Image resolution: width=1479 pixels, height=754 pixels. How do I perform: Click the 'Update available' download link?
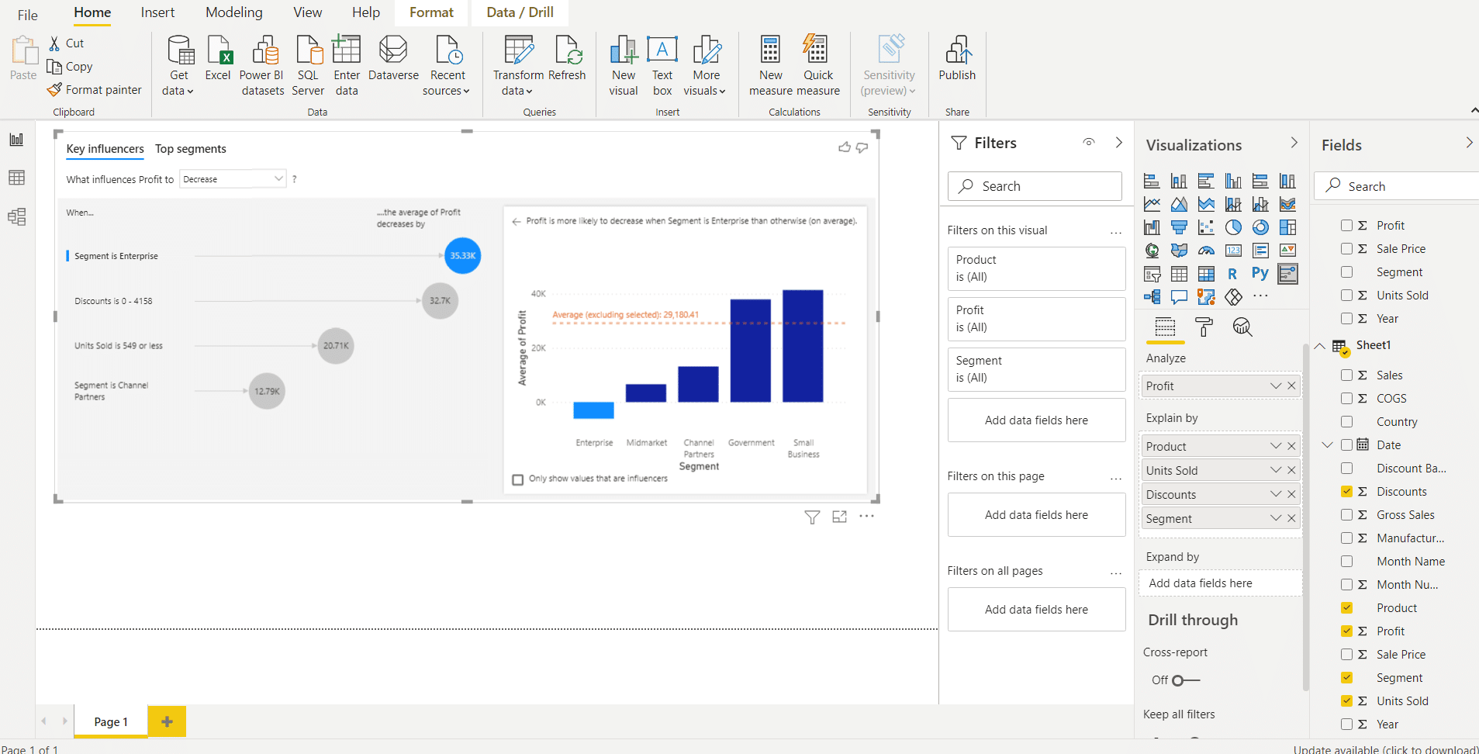click(x=1385, y=749)
